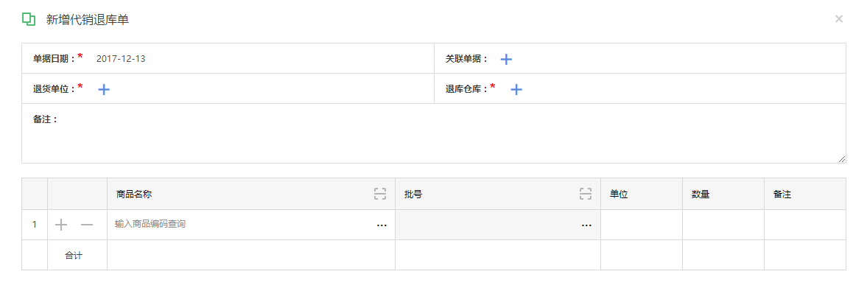Click the 批号 cell in row 1
Image resolution: width=867 pixels, height=291 pixels.
(x=498, y=225)
